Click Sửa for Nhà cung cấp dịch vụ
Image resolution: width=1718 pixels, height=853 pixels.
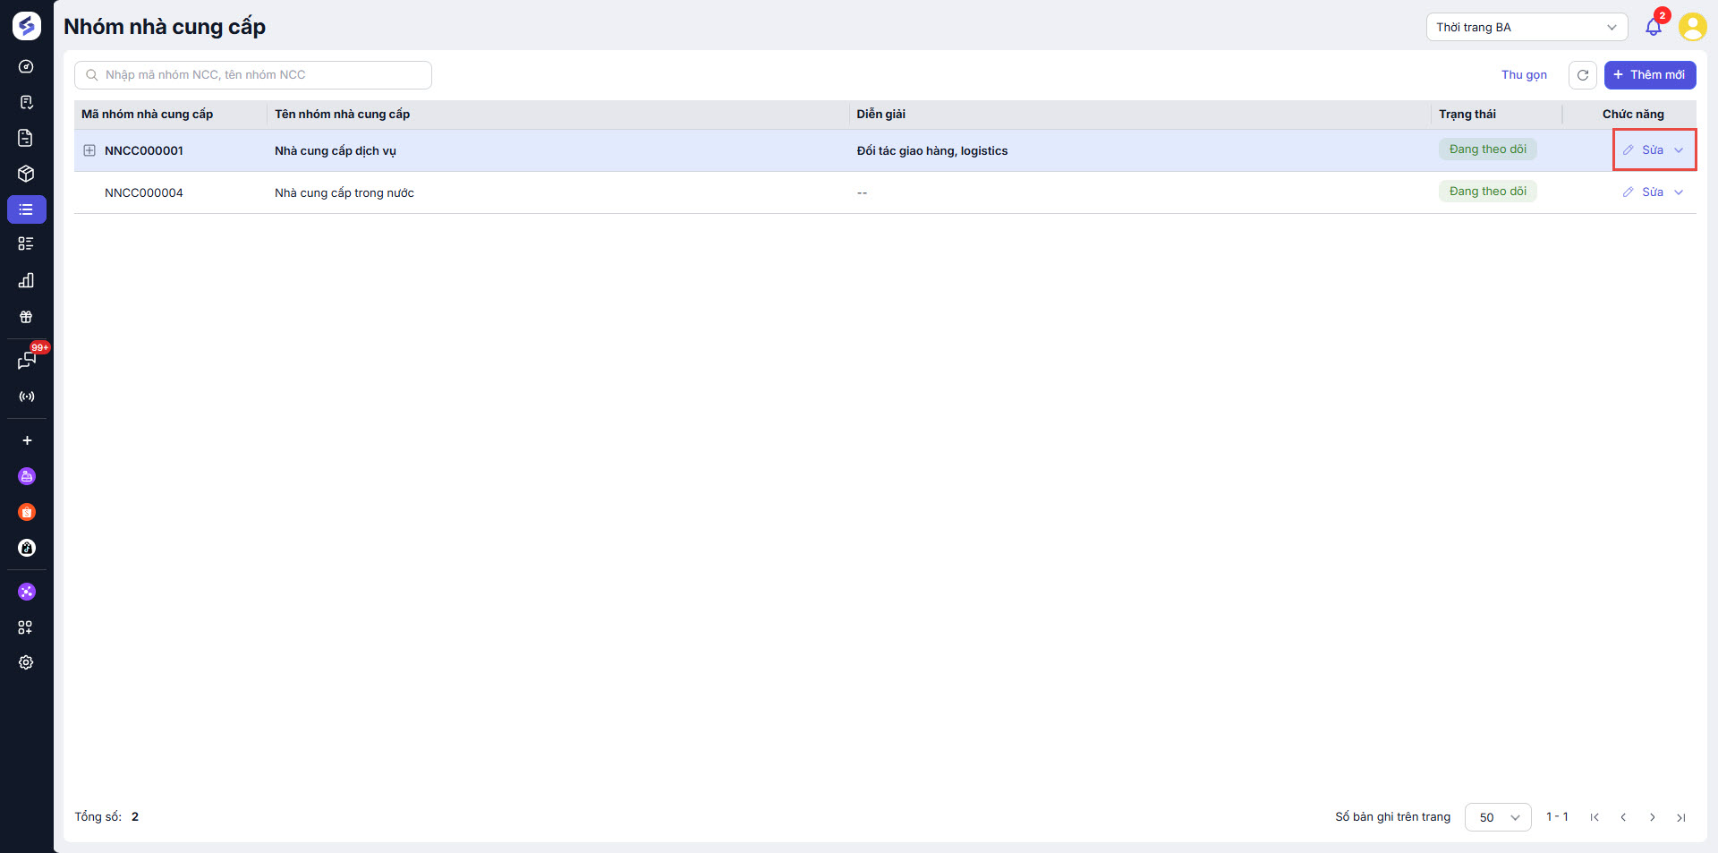[x=1653, y=150]
